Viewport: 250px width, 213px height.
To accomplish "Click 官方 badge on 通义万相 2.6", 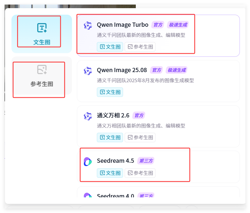I will click(139, 115).
